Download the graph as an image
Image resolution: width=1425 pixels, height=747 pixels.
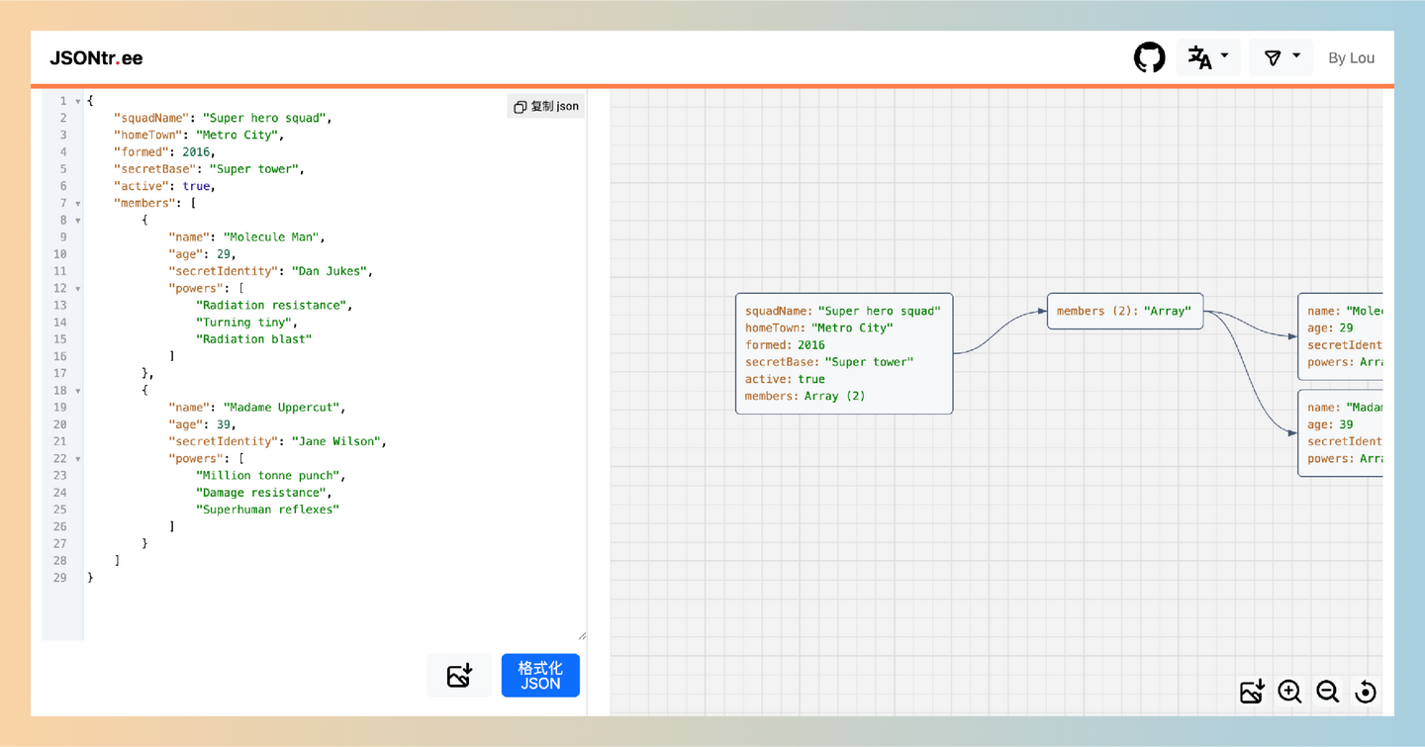coord(1251,692)
